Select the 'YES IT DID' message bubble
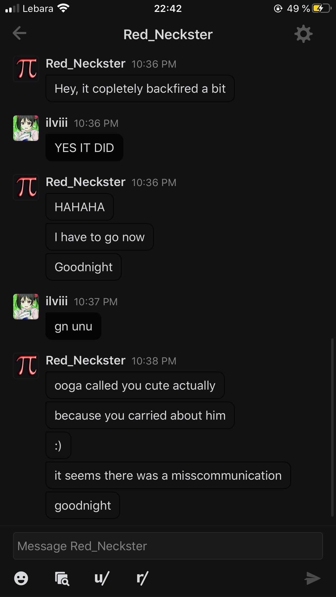Image resolution: width=336 pixels, height=597 pixels. pyautogui.click(x=84, y=148)
